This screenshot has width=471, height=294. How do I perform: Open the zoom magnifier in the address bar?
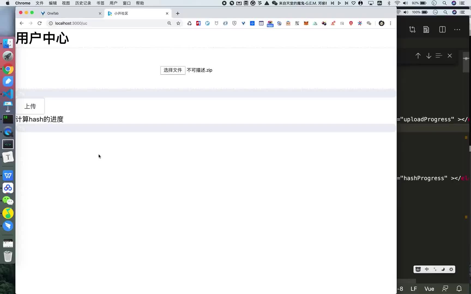pyautogui.click(x=169, y=23)
